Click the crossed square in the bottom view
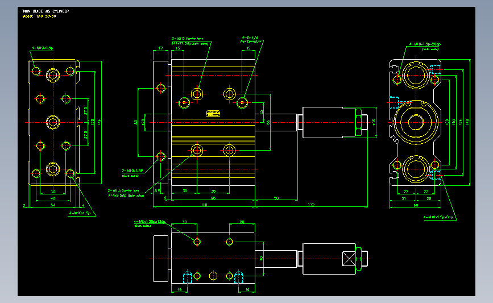 [349, 259]
